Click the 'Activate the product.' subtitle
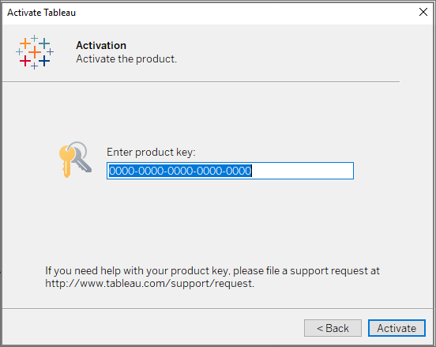The width and height of the screenshot is (436, 347). [126, 59]
